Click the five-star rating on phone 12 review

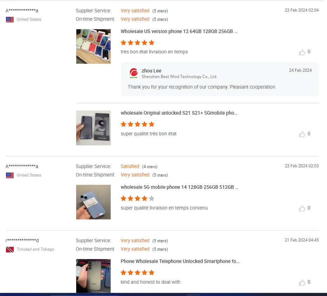click(x=137, y=43)
